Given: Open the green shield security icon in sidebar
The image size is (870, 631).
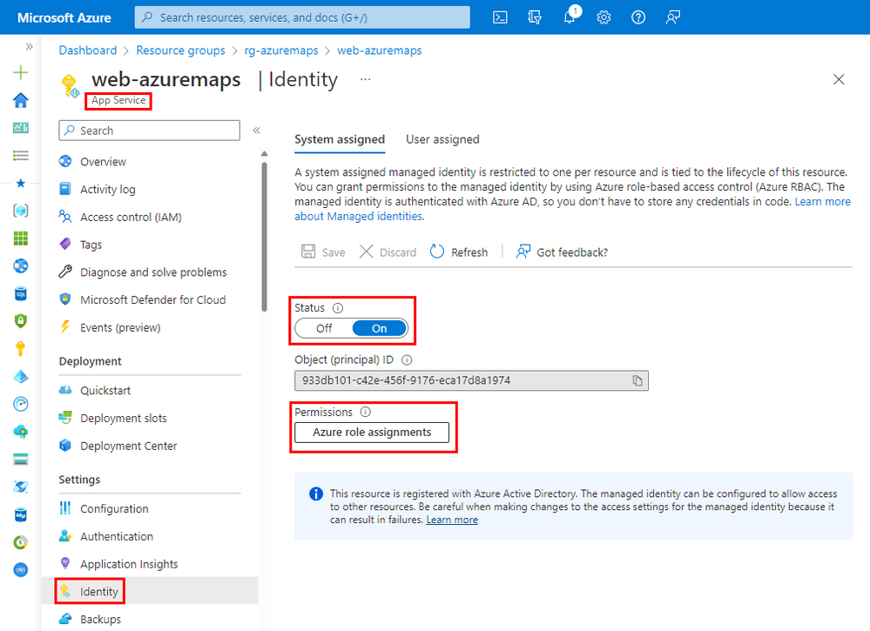Looking at the screenshot, I should (x=21, y=321).
